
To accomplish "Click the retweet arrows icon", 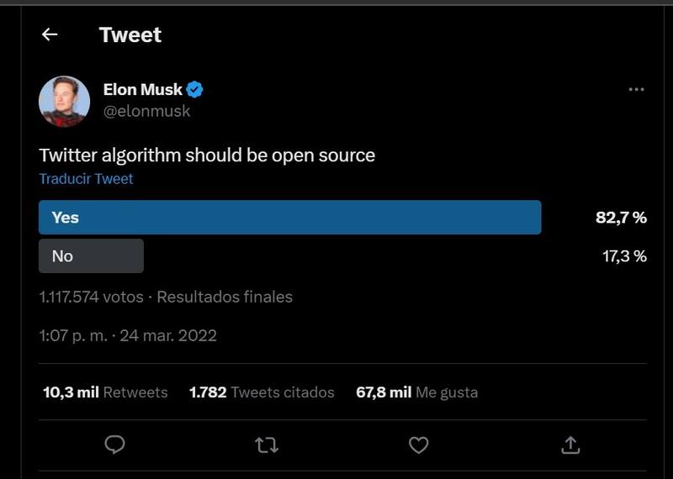I will pos(267,445).
